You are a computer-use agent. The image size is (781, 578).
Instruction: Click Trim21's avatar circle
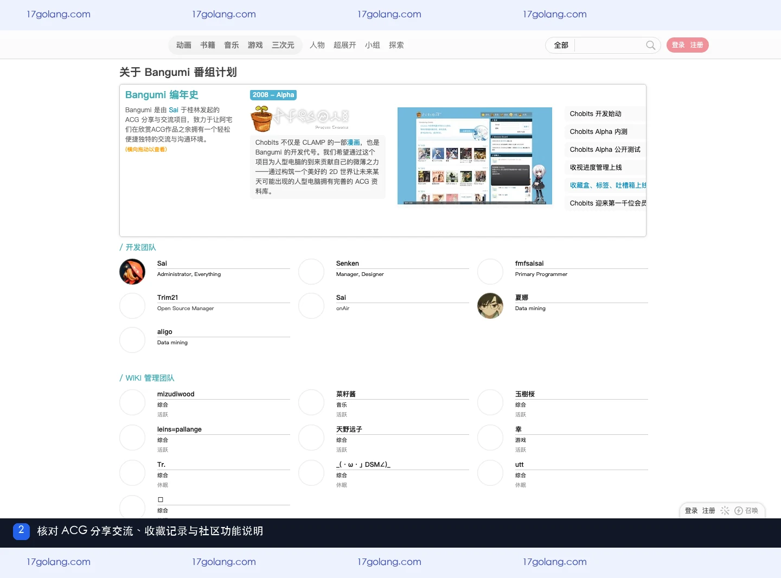(x=132, y=306)
